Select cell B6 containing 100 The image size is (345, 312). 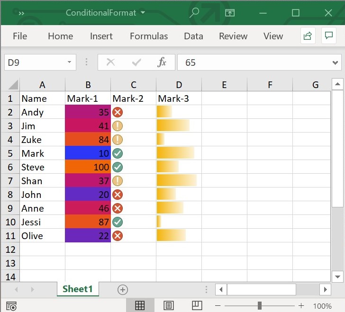pos(88,167)
